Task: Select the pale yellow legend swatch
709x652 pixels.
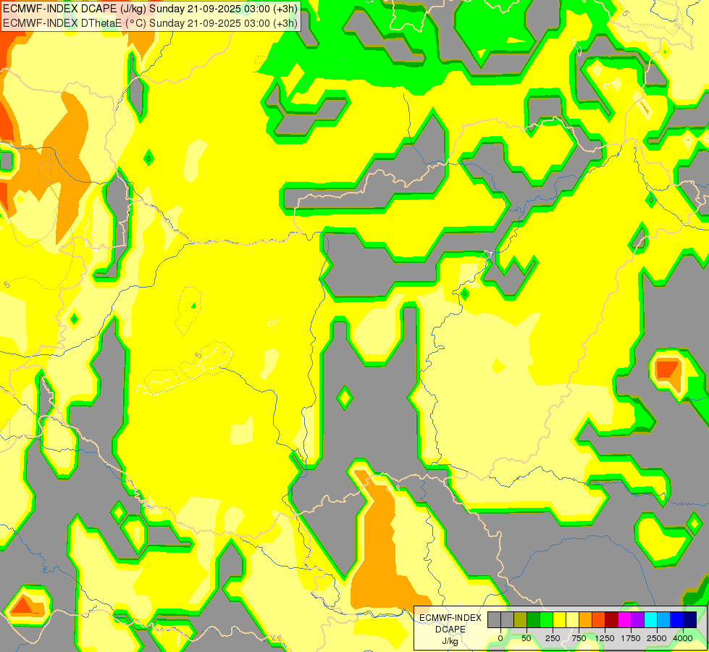Action: tap(572, 619)
